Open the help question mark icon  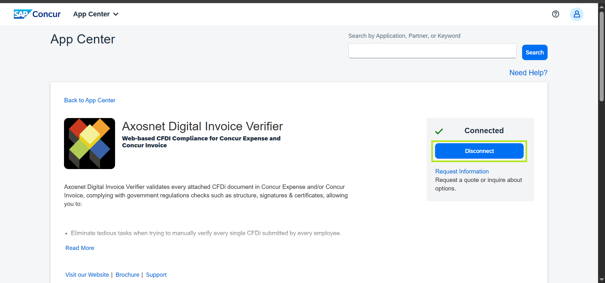[x=556, y=14]
